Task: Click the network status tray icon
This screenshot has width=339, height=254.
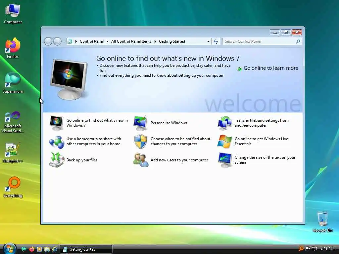Action: coord(315,249)
